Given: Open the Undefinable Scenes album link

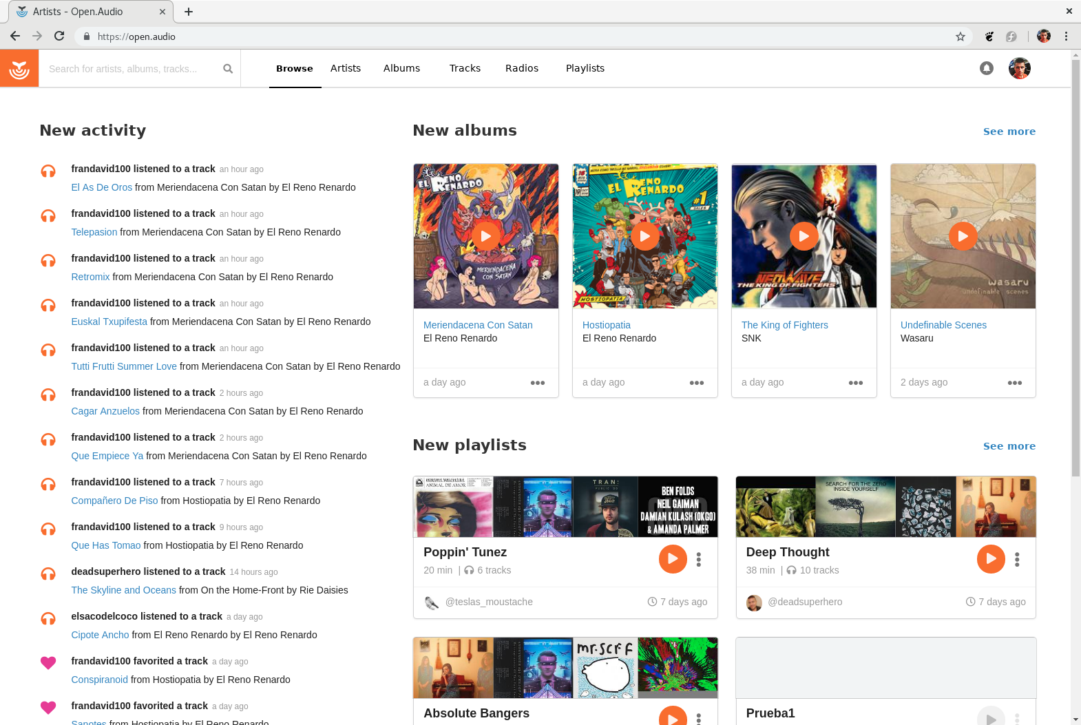Looking at the screenshot, I should pyautogui.click(x=943, y=325).
